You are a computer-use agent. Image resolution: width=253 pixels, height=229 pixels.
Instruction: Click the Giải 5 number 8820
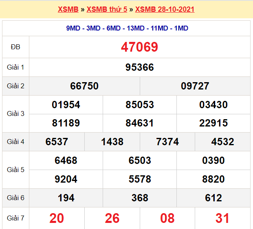point(213,179)
